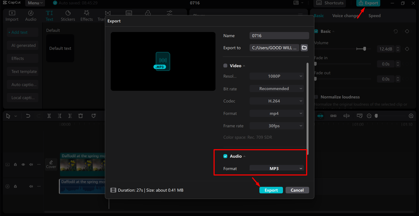Click the Basic section keyframe diamond
The width and height of the screenshot is (419, 216).
point(407,31)
